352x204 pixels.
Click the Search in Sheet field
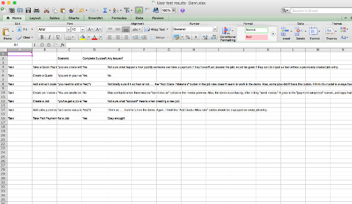coord(321,10)
